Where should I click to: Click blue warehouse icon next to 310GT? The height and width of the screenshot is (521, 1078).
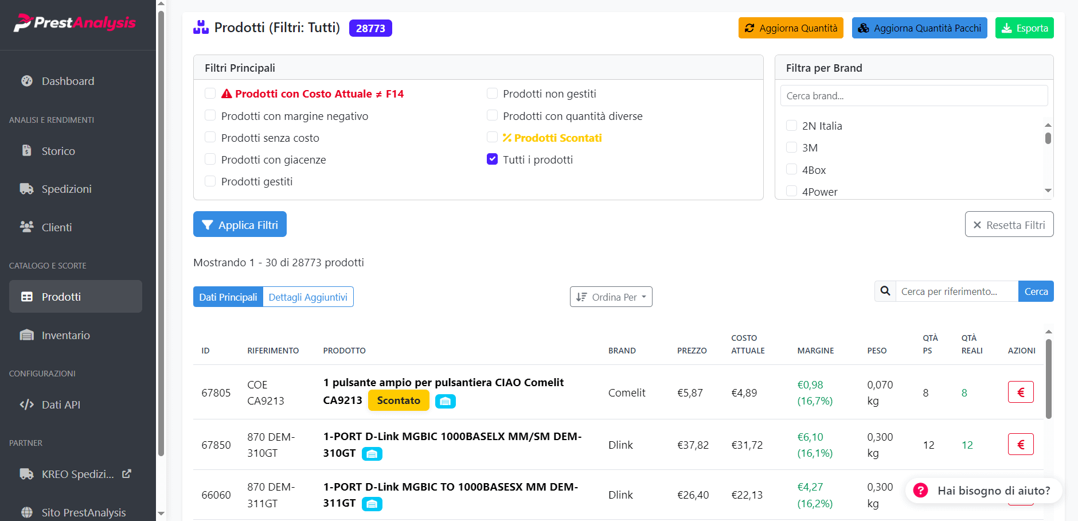pos(372,454)
